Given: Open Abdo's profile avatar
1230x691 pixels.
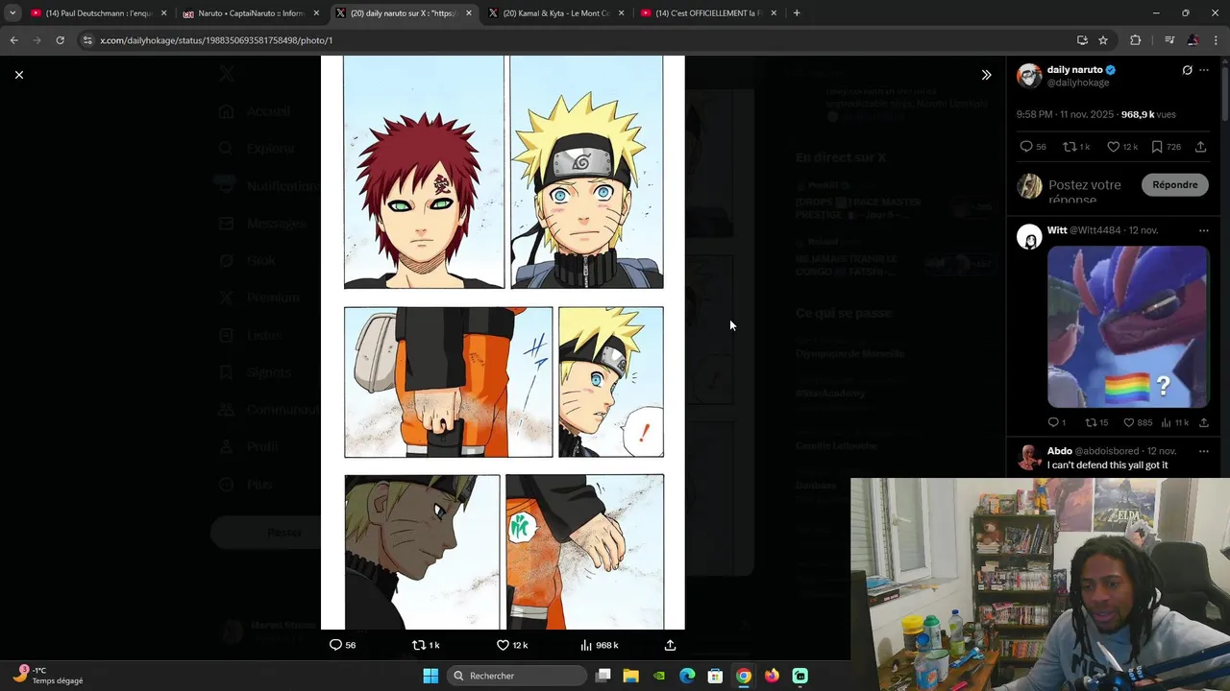Looking at the screenshot, I should [x=1029, y=457].
